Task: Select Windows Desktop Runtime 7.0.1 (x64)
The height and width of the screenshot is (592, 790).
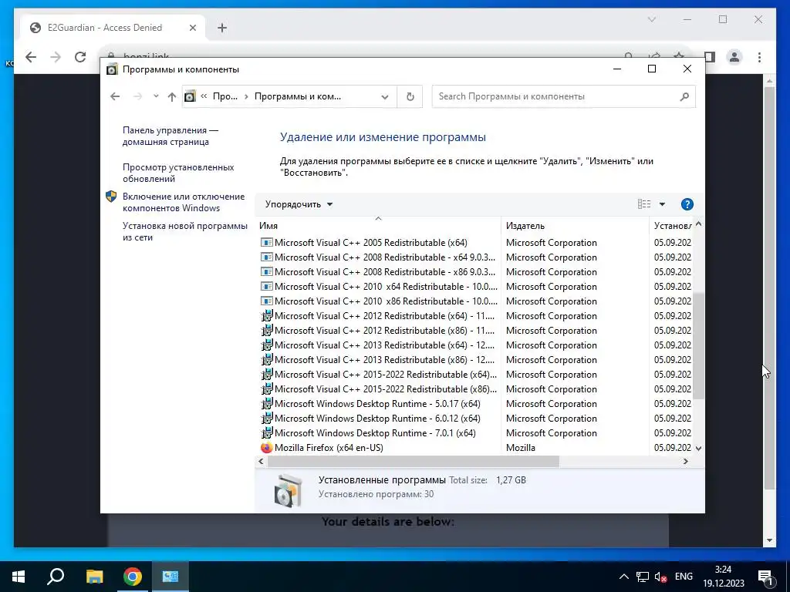Action: point(475,433)
